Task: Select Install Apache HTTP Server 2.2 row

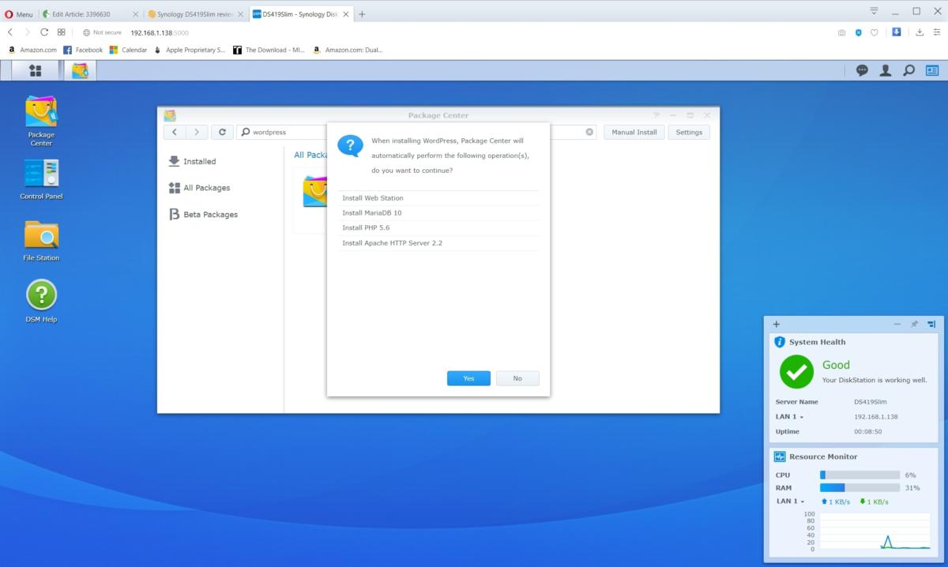Action: (438, 243)
